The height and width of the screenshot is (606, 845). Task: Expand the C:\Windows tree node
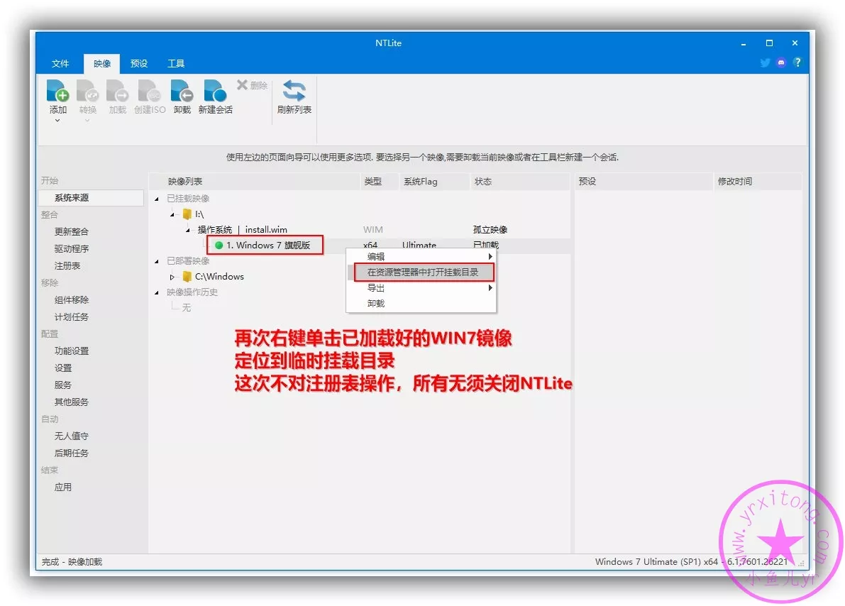(172, 277)
